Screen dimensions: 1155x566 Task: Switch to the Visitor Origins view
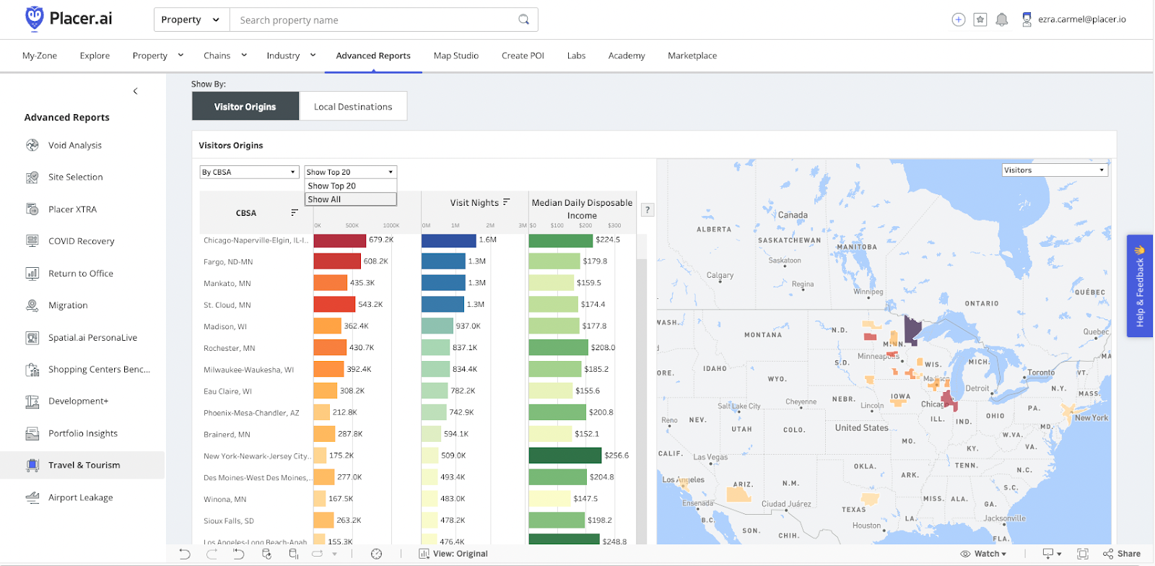(x=245, y=106)
